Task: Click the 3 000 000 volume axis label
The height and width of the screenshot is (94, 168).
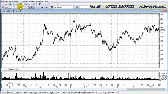Action: point(164,74)
